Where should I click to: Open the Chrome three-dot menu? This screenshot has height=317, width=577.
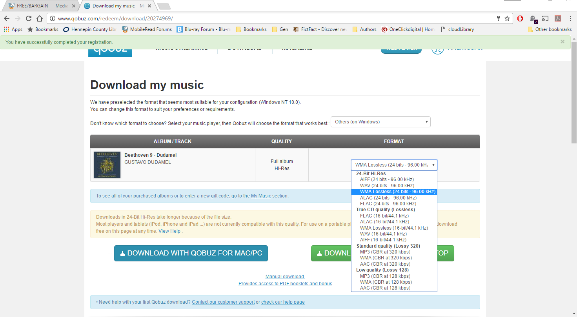click(x=570, y=18)
